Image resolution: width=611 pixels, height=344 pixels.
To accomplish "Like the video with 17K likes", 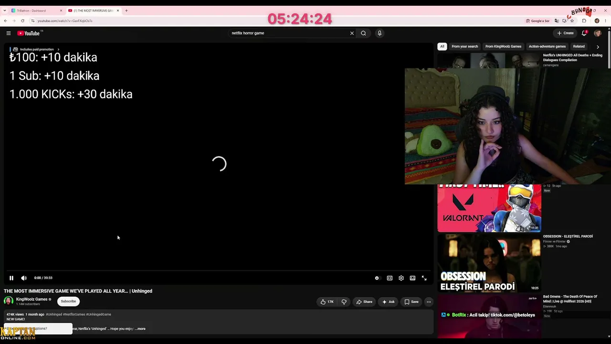I will click(x=327, y=301).
